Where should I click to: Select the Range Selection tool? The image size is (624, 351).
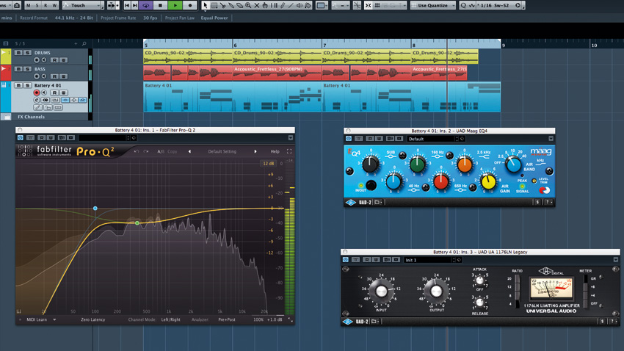(214, 6)
